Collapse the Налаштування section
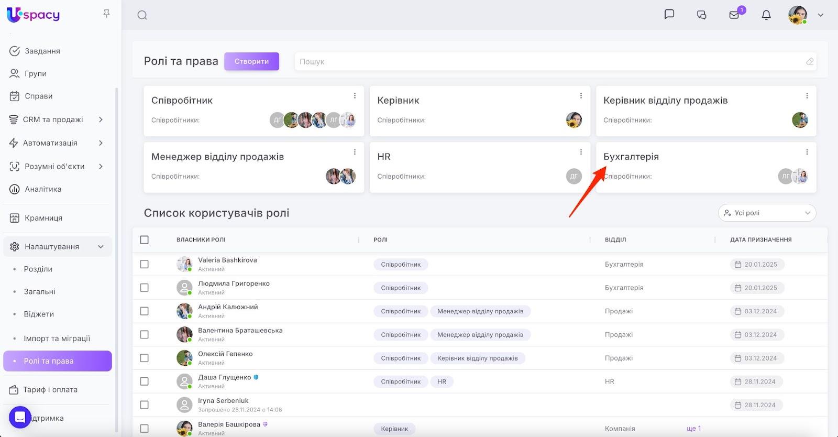Image resolution: width=838 pixels, height=437 pixels. [x=101, y=247]
